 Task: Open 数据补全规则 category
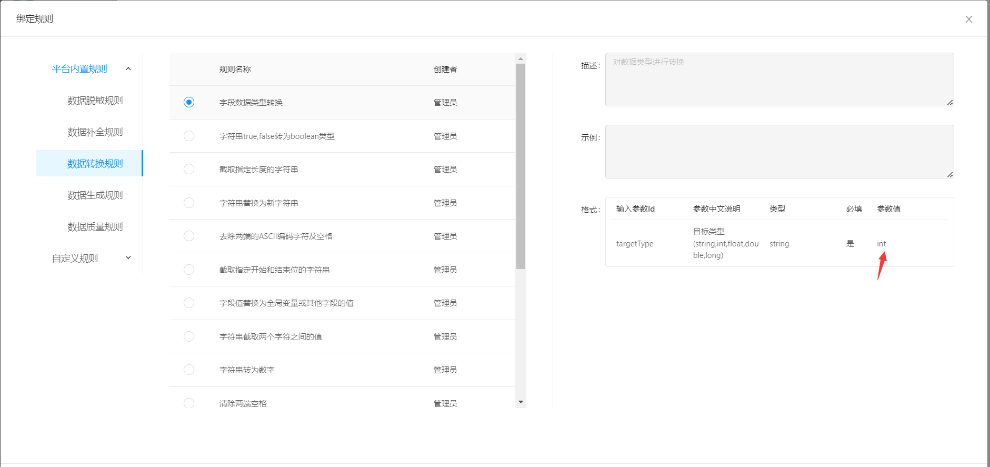tap(95, 132)
